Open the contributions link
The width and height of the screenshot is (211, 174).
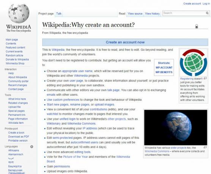click(98, 109)
